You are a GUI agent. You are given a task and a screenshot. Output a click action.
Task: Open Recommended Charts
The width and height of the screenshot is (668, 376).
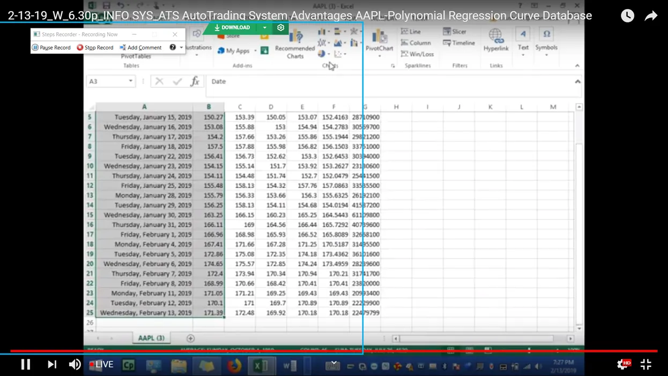[295, 44]
